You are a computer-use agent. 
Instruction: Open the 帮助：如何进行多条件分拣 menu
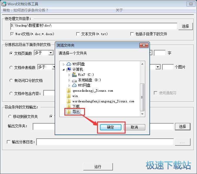tap(25, 10)
